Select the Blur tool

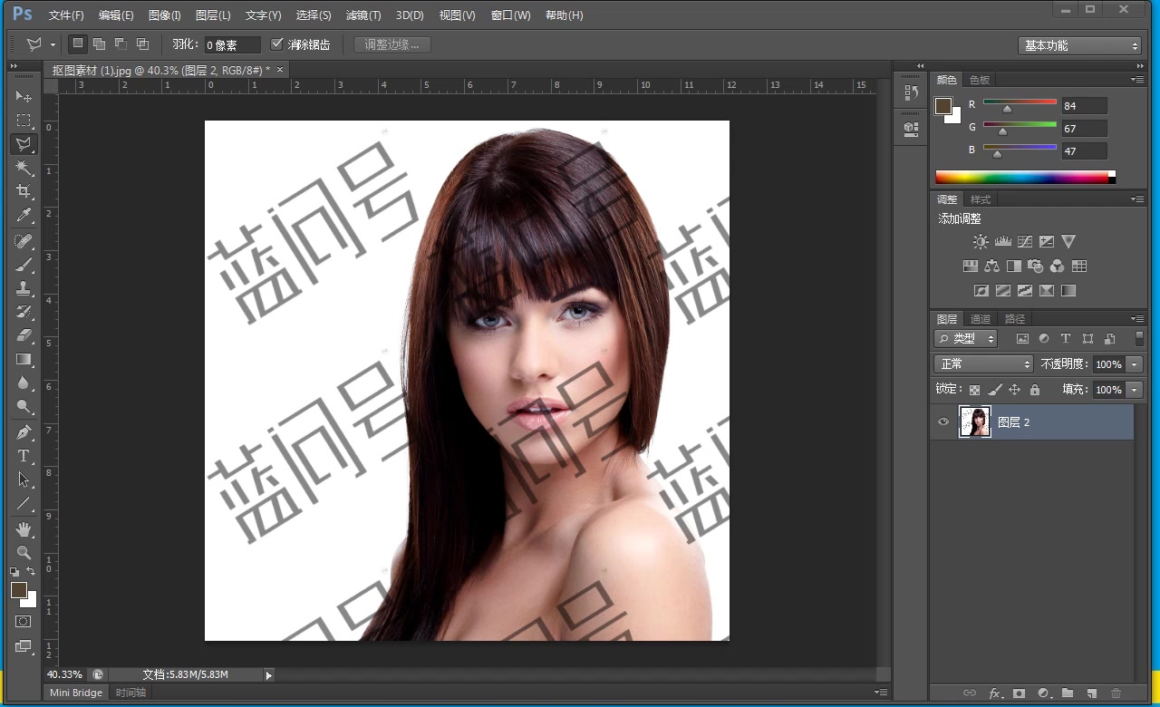(x=24, y=383)
